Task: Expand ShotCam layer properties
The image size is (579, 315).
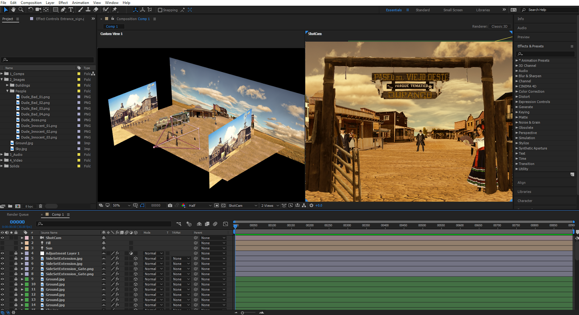Action: click(x=22, y=238)
